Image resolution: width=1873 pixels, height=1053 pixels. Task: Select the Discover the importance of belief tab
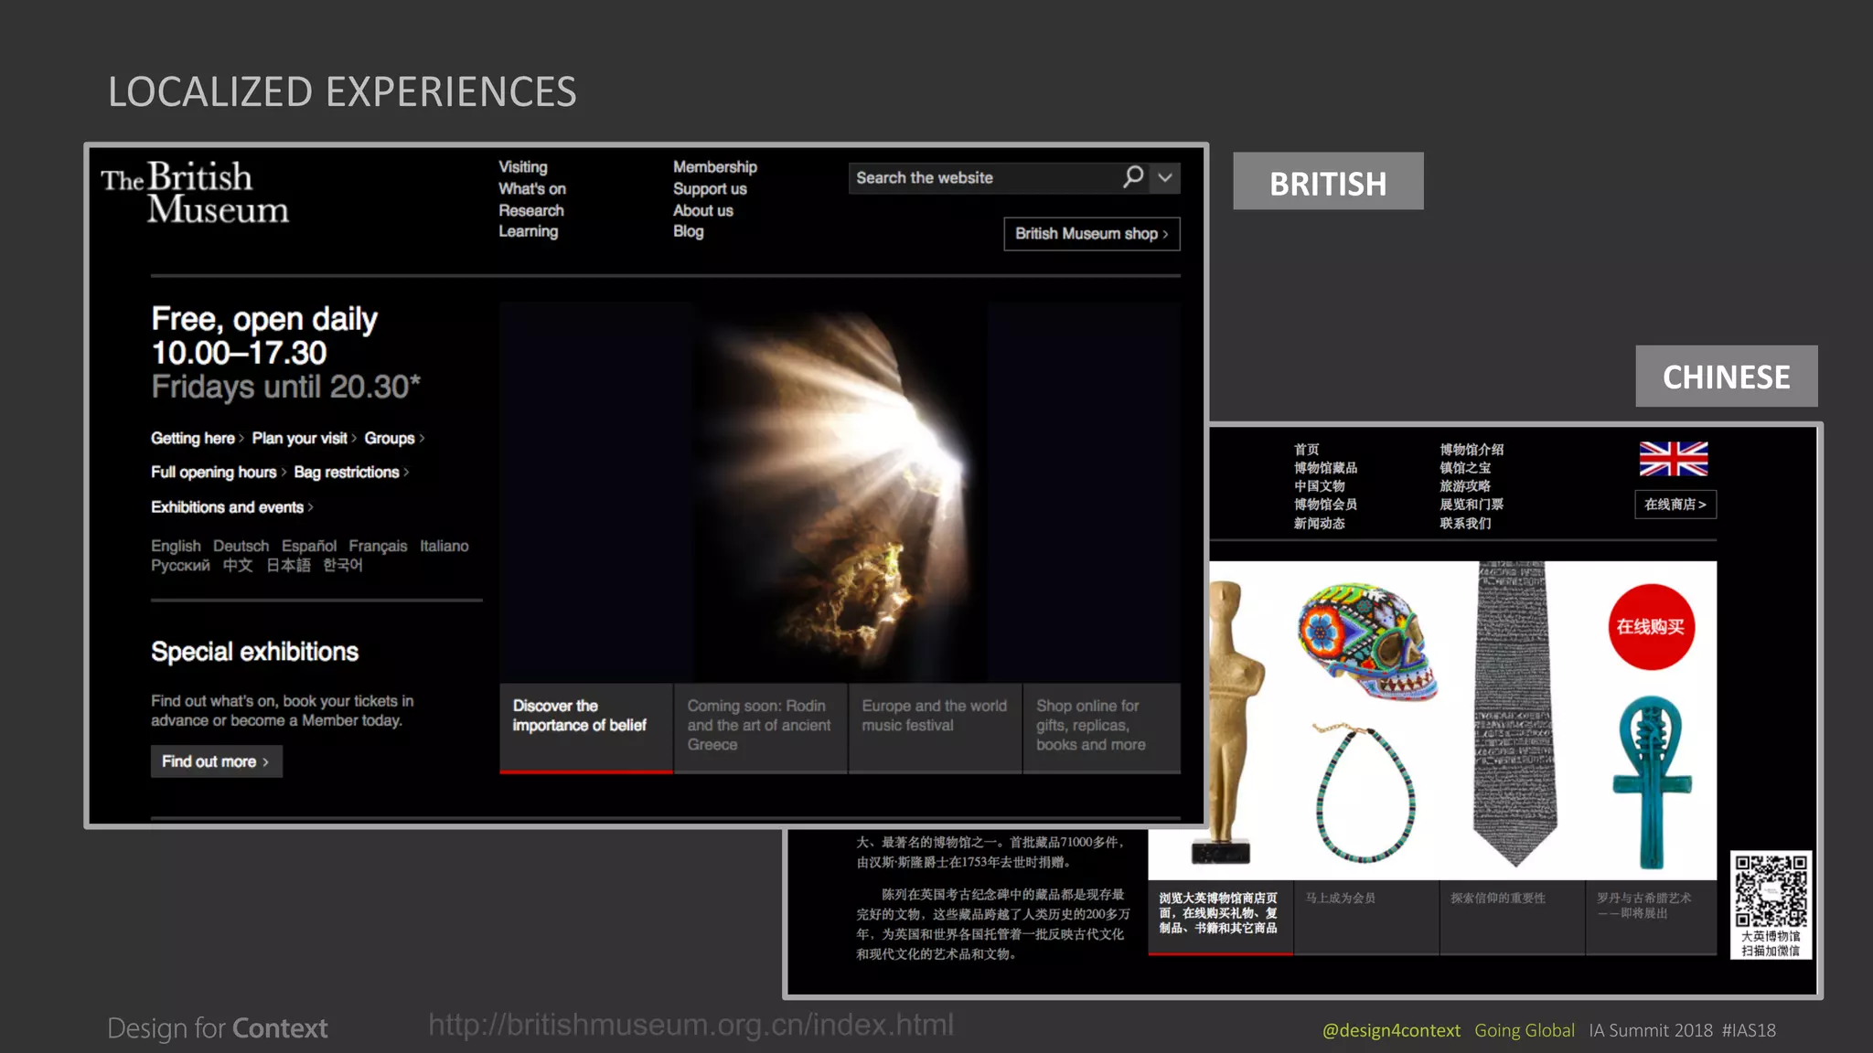pos(586,728)
